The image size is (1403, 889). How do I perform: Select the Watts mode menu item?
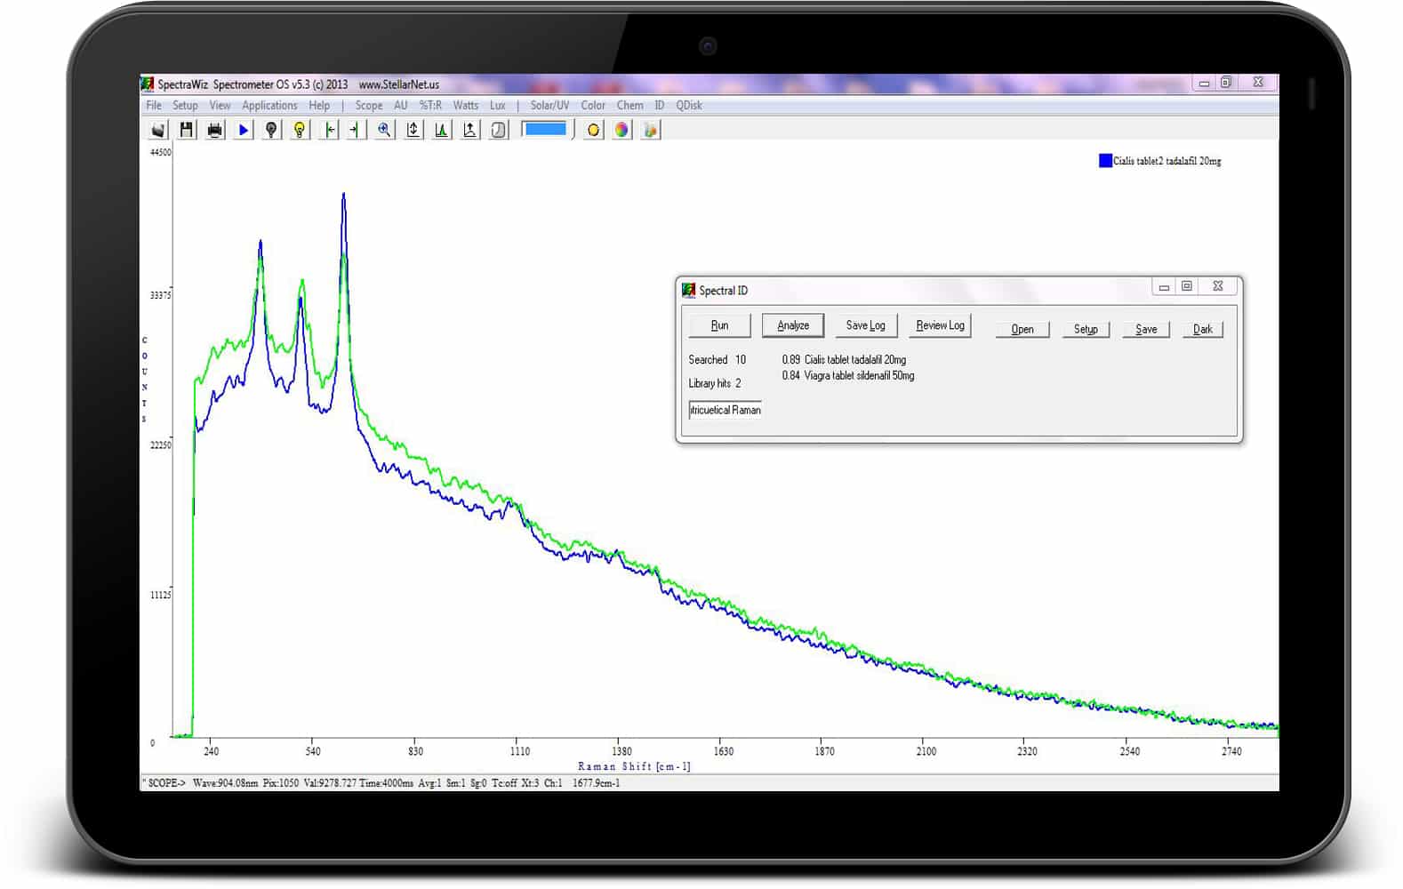point(466,105)
